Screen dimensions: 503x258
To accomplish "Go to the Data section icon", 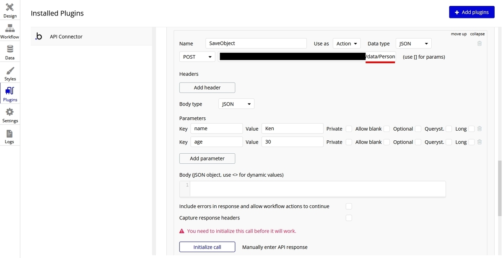I will 10,49.
